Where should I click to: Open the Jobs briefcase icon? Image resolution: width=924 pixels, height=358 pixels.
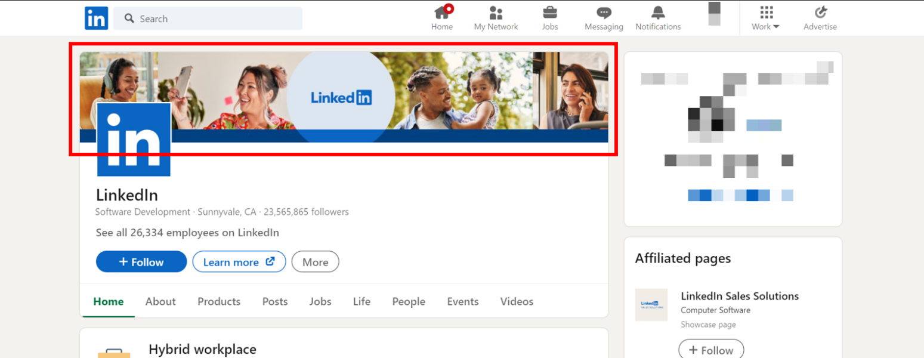pyautogui.click(x=549, y=13)
